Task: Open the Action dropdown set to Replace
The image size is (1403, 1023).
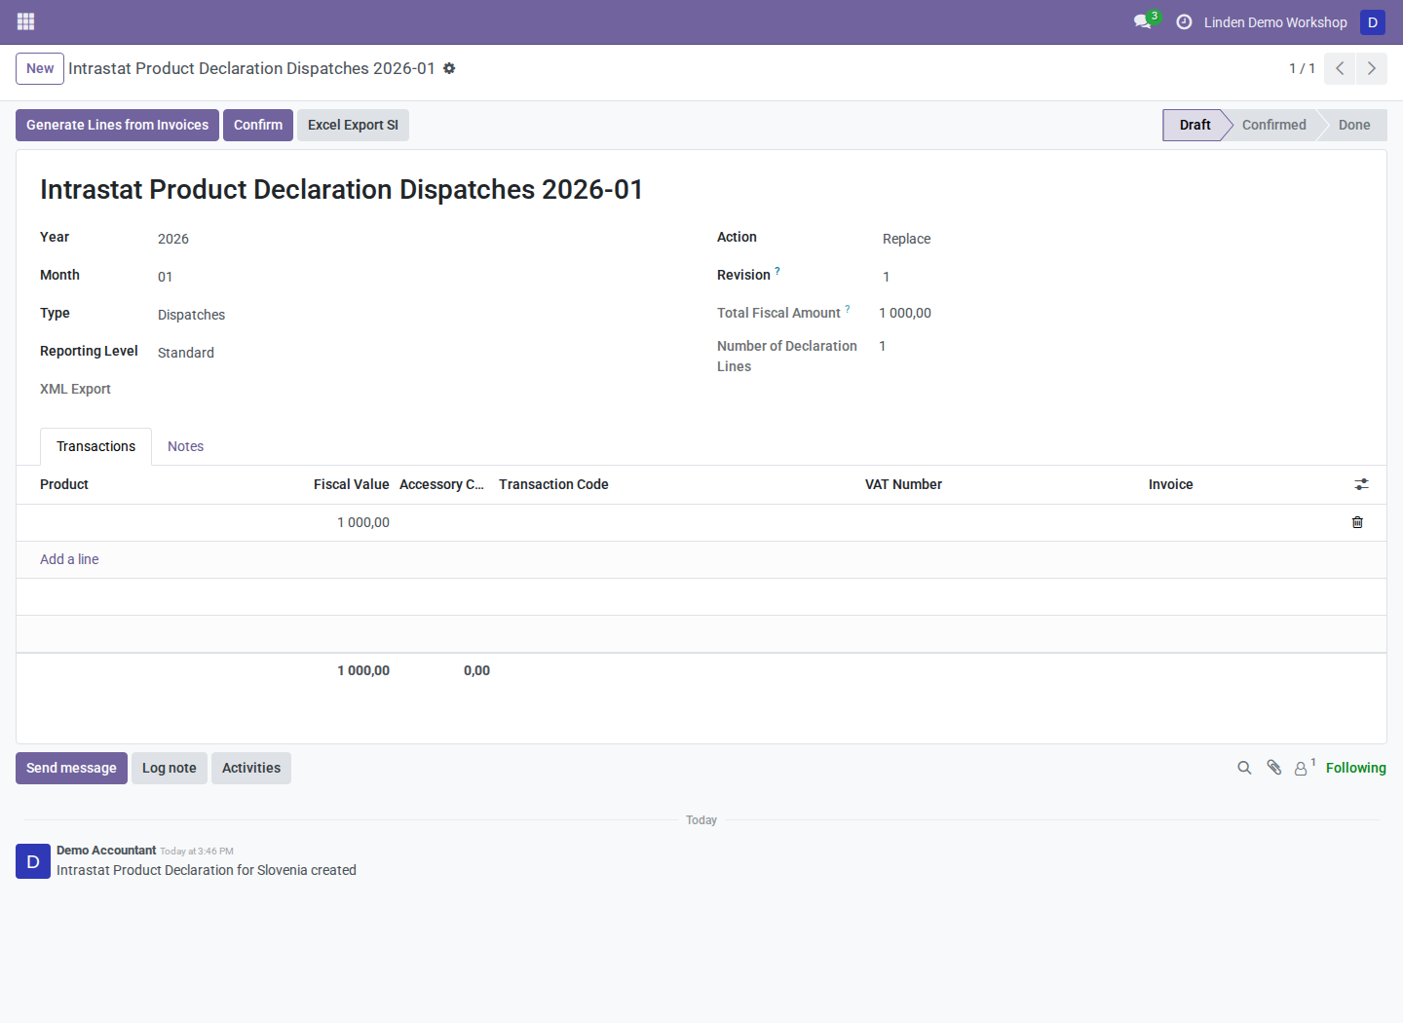Action: click(1119, 239)
